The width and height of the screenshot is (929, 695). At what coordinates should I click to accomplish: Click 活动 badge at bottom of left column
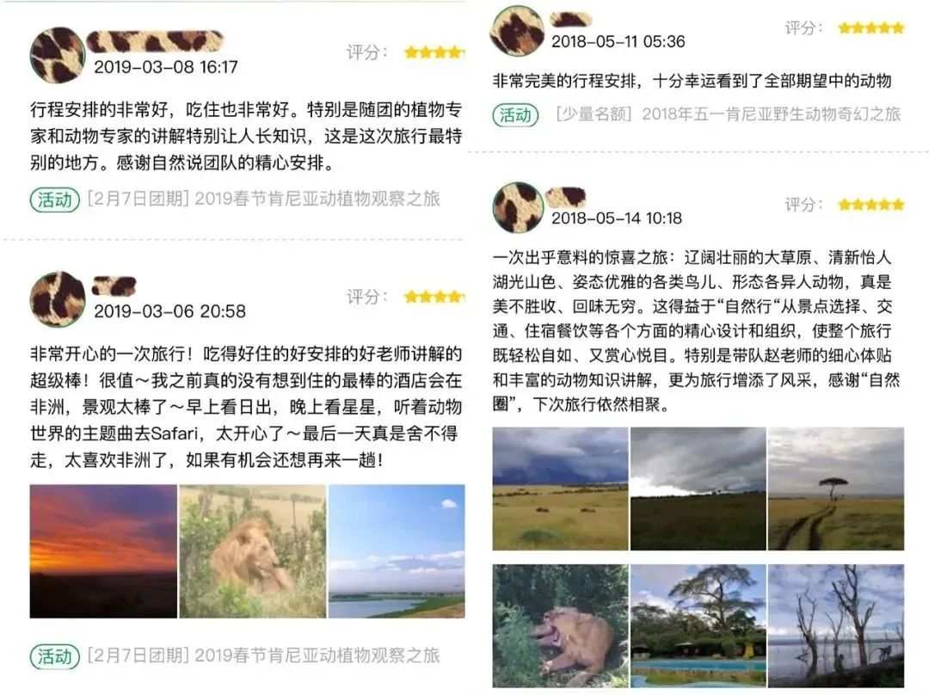(54, 656)
